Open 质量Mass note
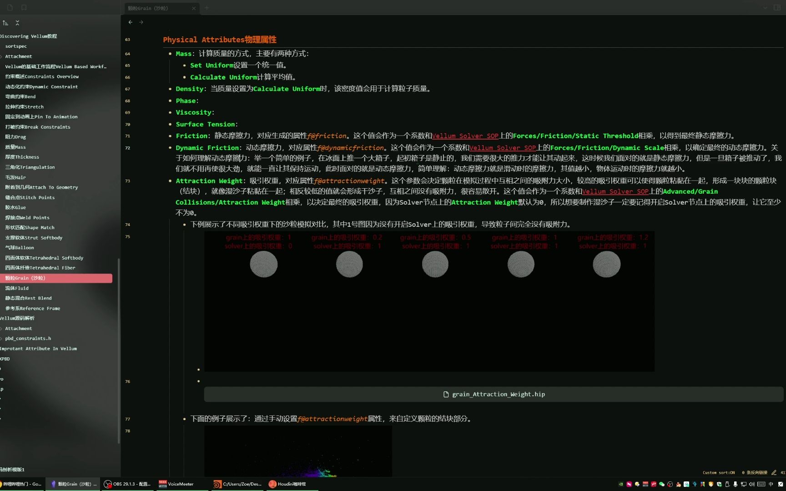The width and height of the screenshot is (786, 491). [x=15, y=147]
